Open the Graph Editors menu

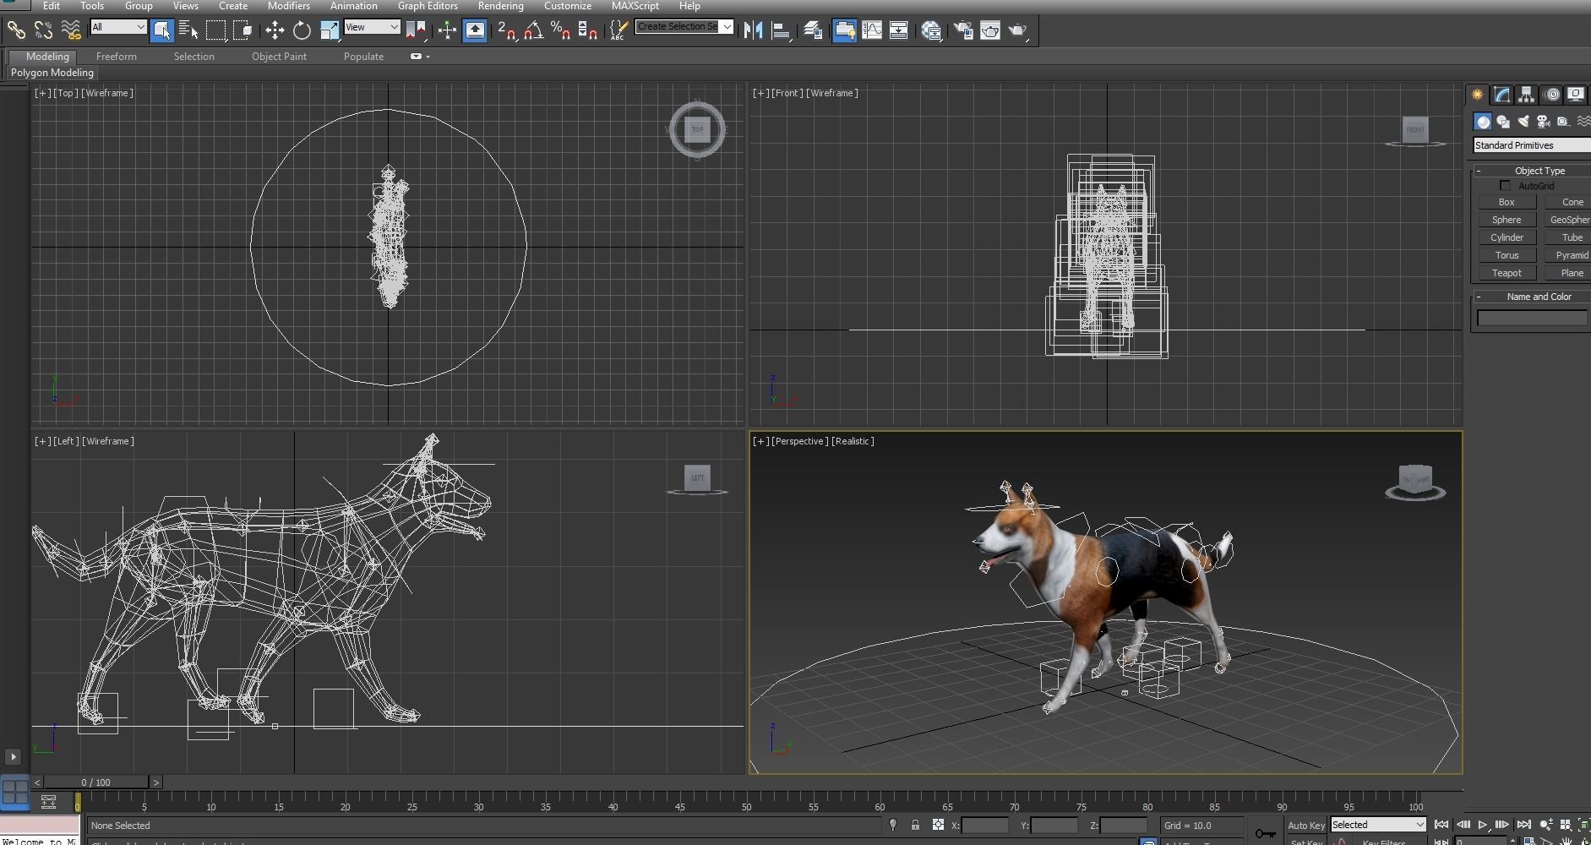click(428, 6)
